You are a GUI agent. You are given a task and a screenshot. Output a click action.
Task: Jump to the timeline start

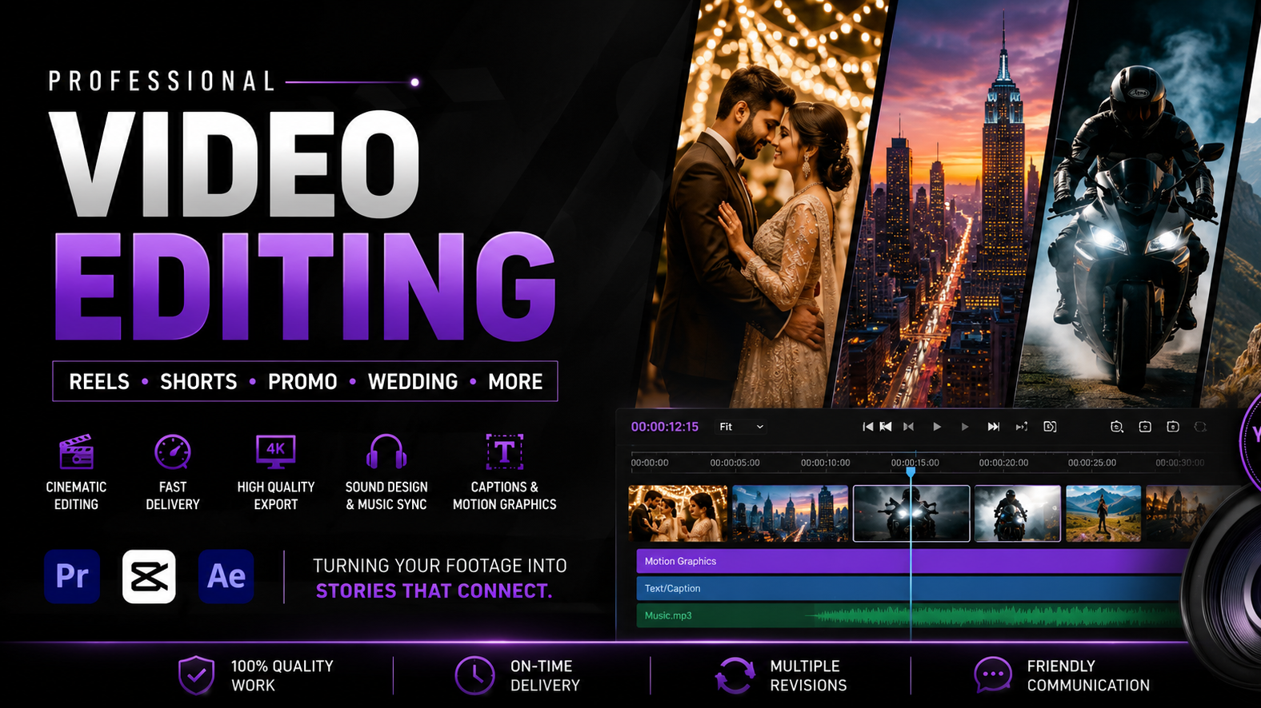pyautogui.click(x=867, y=427)
